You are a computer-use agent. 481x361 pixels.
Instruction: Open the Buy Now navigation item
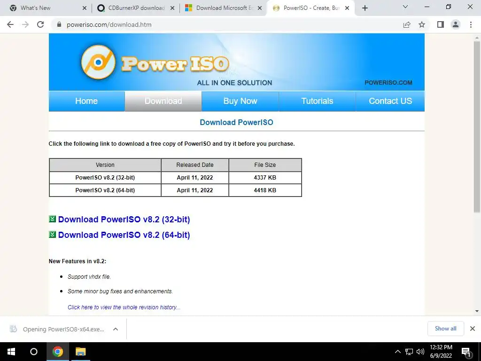coord(240,101)
